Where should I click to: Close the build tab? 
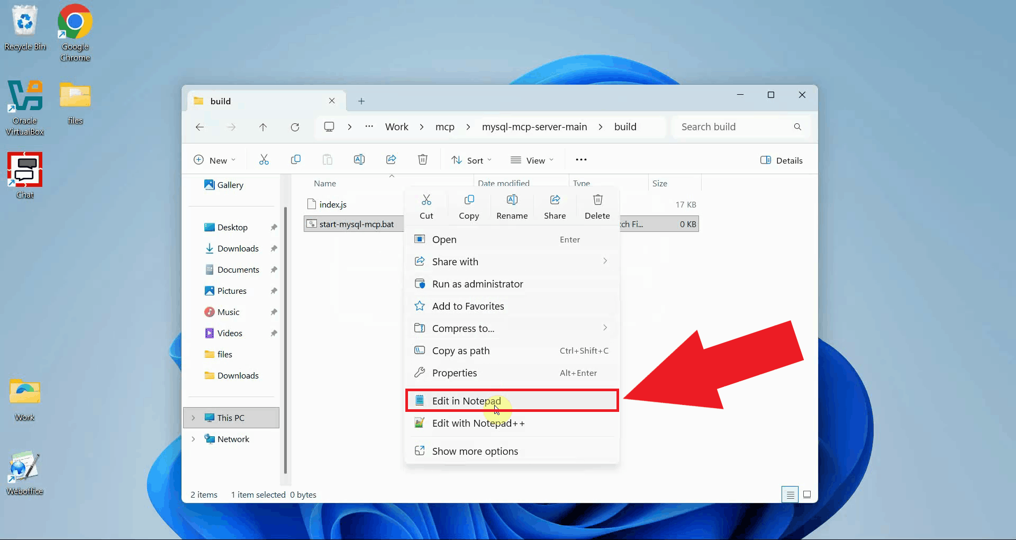[332, 101]
